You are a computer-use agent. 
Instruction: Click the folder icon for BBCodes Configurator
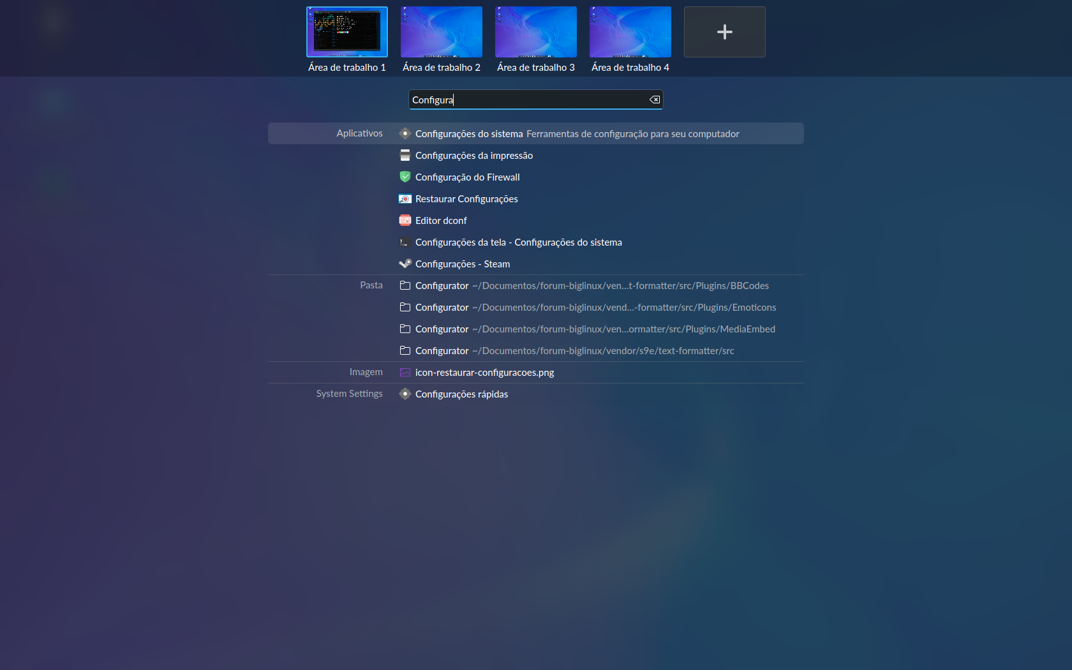[405, 285]
